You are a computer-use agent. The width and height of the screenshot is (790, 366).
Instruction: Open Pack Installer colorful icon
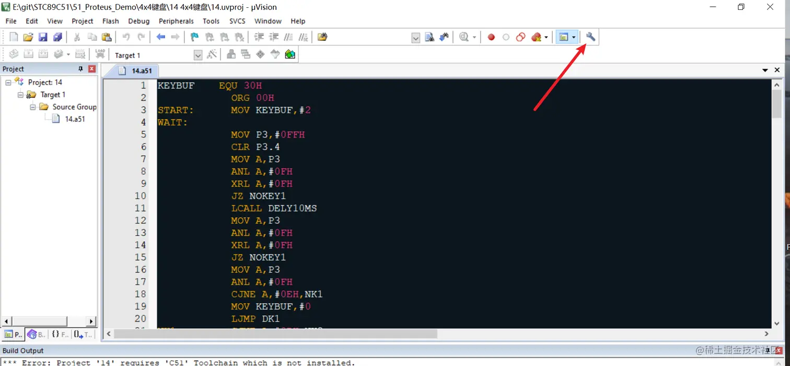(290, 54)
